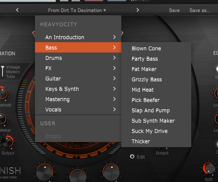Go to previous preset with left arrow
The height and width of the screenshot is (182, 218).
point(17,10)
